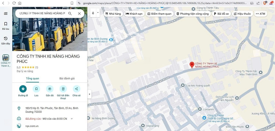Filter map by Nhà hàng restaurants
Screen dimensions: 275x131
[x=113, y=14]
